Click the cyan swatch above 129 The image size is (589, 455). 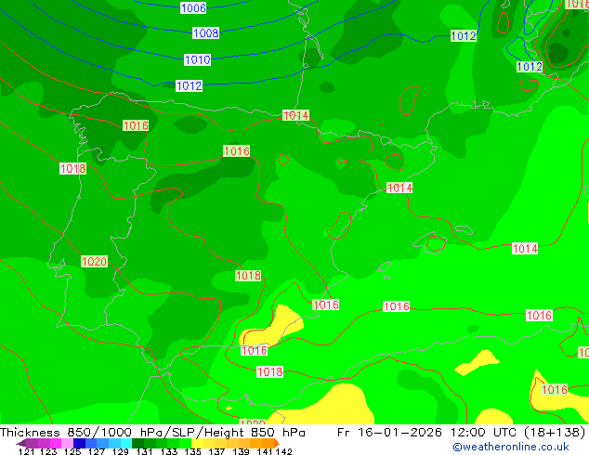[125, 443]
